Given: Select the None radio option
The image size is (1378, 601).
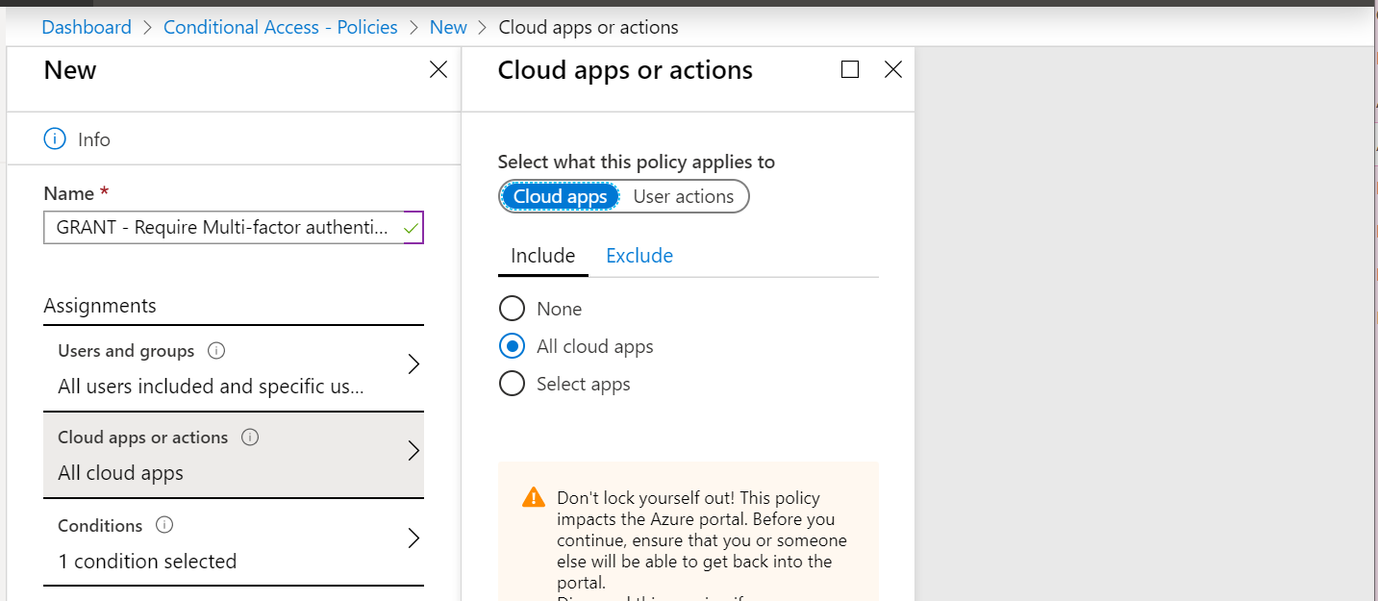Looking at the screenshot, I should [x=513, y=309].
